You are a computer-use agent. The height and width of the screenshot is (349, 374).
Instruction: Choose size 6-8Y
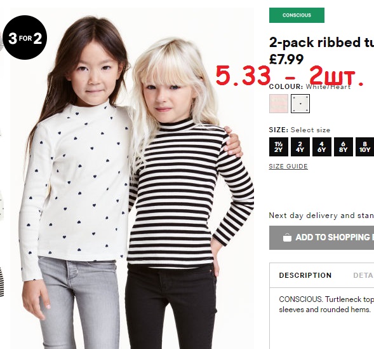point(344,147)
